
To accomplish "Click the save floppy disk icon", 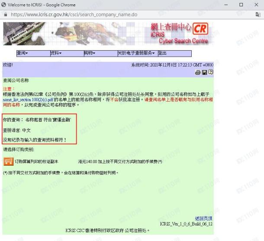I will 204,73.
